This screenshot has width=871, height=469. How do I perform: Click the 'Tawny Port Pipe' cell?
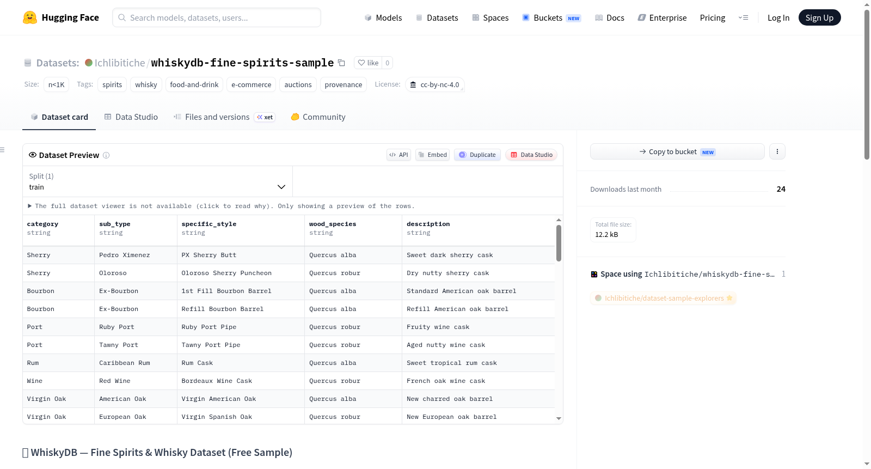click(241, 345)
